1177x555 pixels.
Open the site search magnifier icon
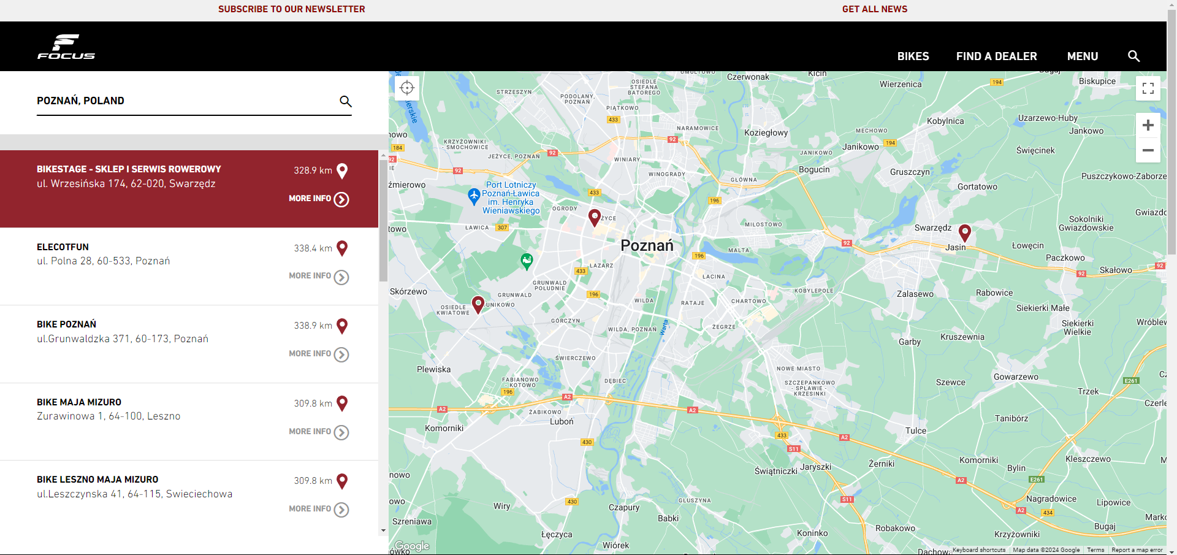pyautogui.click(x=1133, y=56)
